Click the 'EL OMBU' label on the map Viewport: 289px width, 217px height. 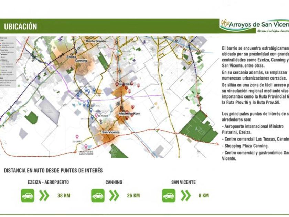click(x=77, y=141)
